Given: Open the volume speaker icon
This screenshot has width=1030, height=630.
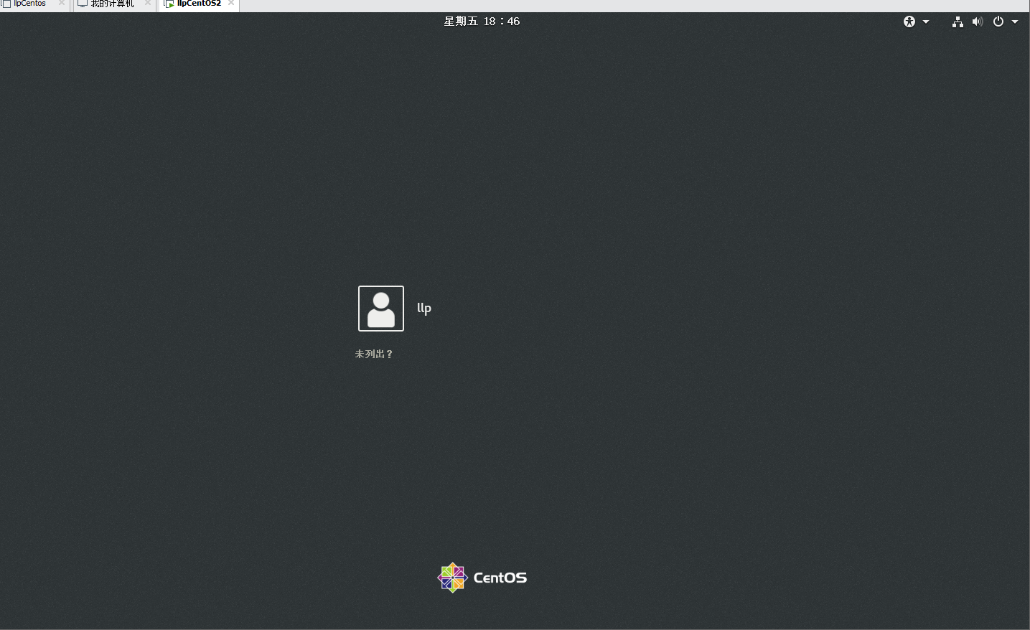Looking at the screenshot, I should (977, 22).
